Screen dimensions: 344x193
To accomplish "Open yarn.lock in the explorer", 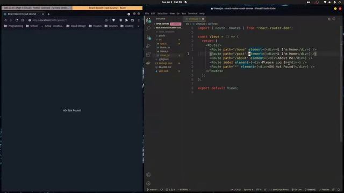I will pos(163,71).
